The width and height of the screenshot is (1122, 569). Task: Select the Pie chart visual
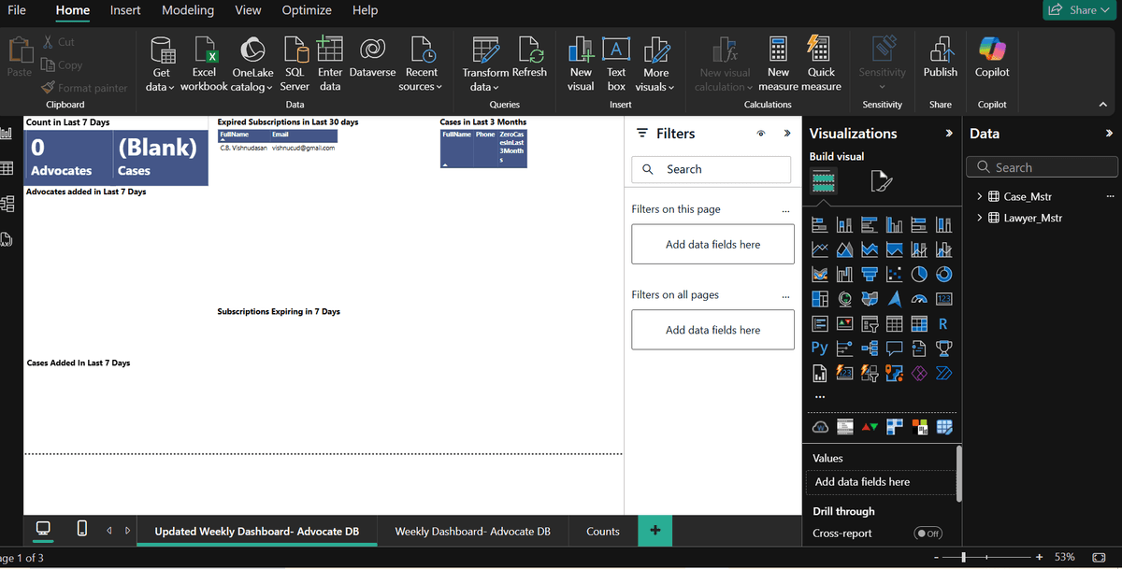pyautogui.click(x=918, y=272)
